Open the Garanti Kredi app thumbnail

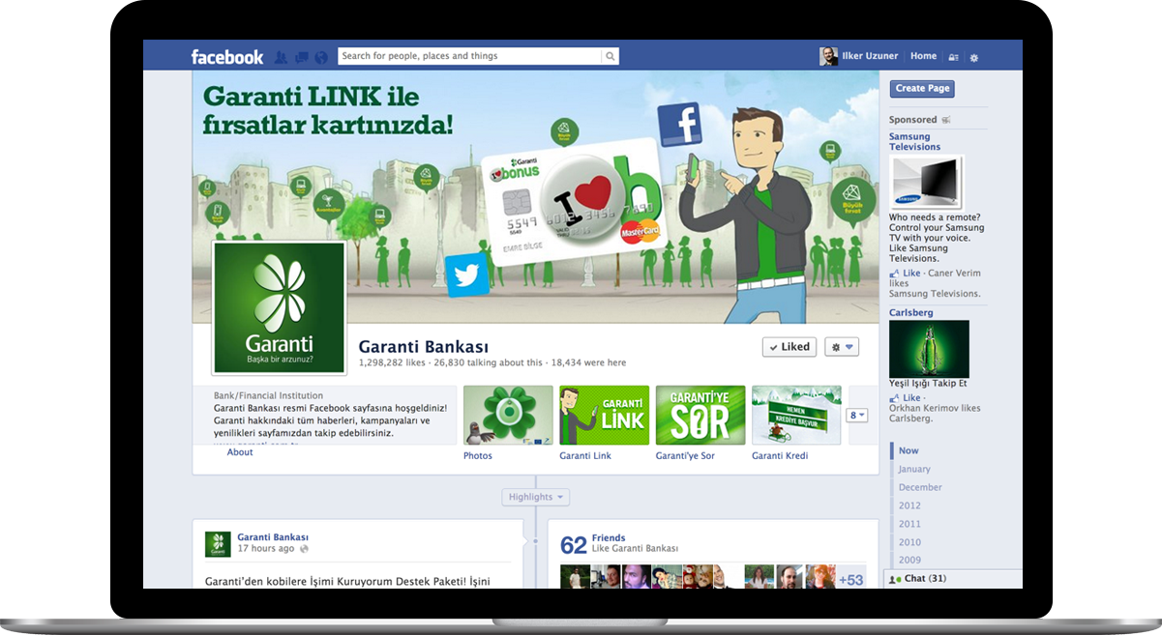click(796, 416)
